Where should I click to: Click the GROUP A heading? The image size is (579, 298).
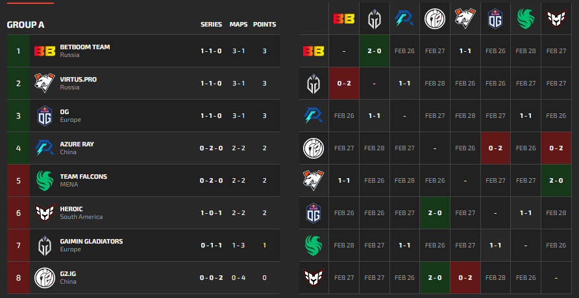click(25, 25)
